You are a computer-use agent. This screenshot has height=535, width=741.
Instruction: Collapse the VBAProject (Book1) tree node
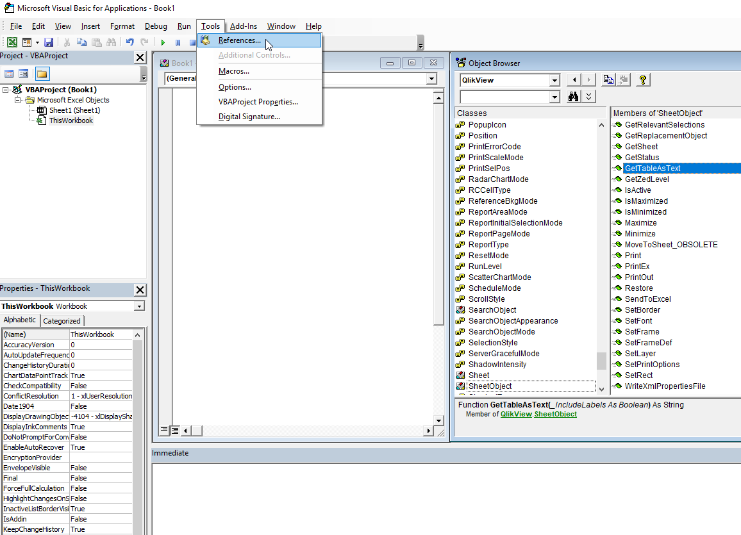(6, 90)
